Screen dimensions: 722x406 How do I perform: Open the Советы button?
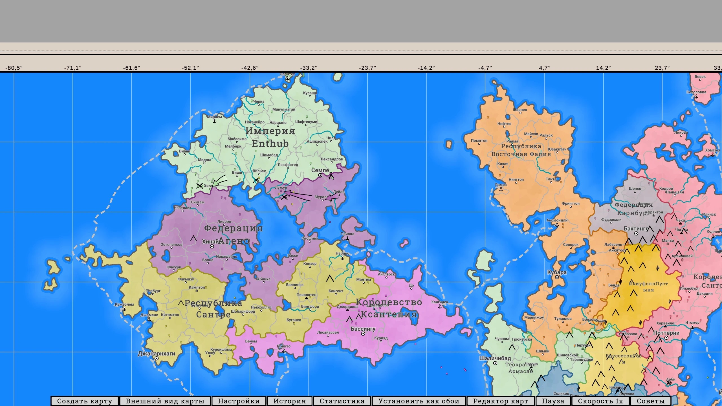tap(650, 401)
